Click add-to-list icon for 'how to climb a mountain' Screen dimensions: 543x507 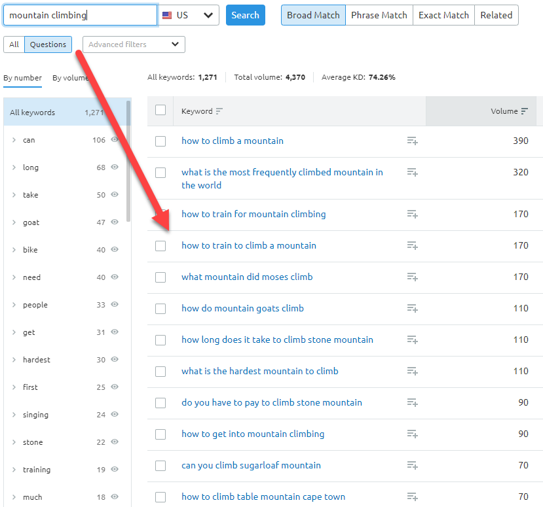[x=412, y=141]
